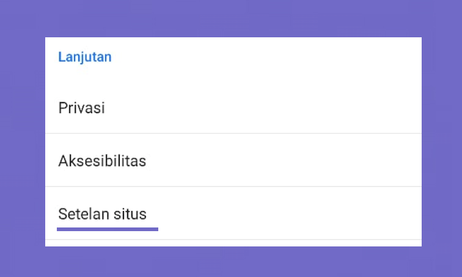Screen dimensions: 462x277
Task: Click the divider line below Privasi
Action: tap(233, 133)
